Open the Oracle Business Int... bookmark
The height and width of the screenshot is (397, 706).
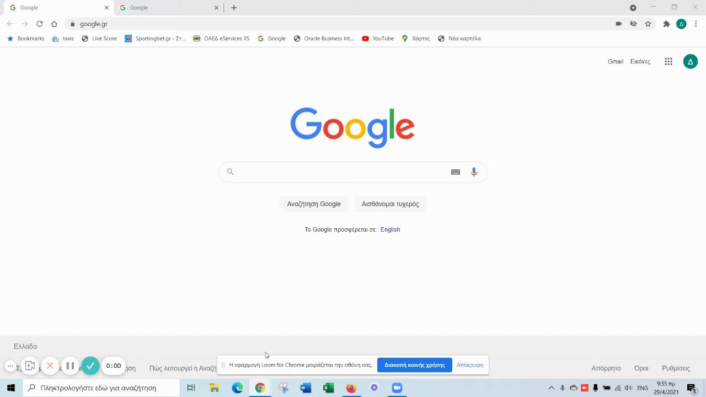(x=324, y=39)
